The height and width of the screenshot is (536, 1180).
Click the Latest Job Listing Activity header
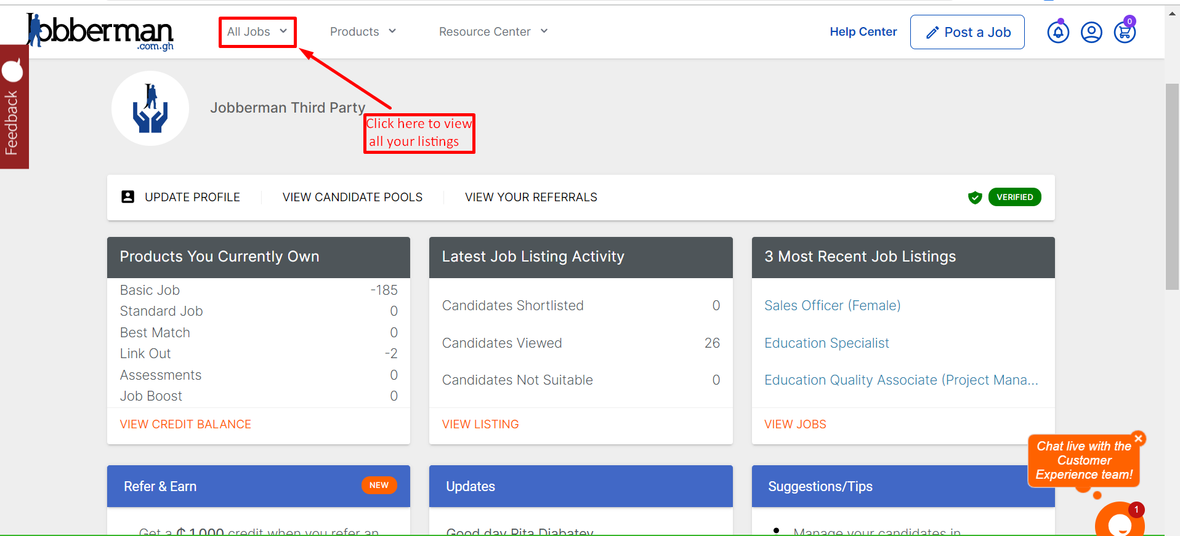581,257
